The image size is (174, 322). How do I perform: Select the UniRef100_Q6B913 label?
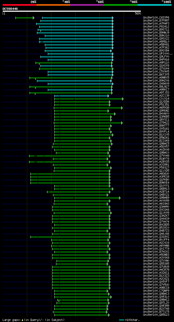[x=156, y=188]
